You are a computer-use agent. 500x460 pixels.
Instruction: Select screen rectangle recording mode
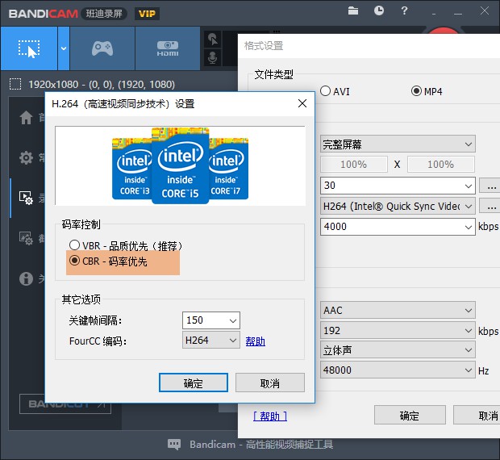tap(29, 48)
